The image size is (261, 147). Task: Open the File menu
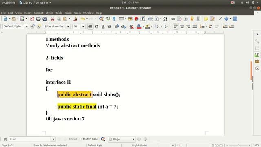tap(3, 13)
